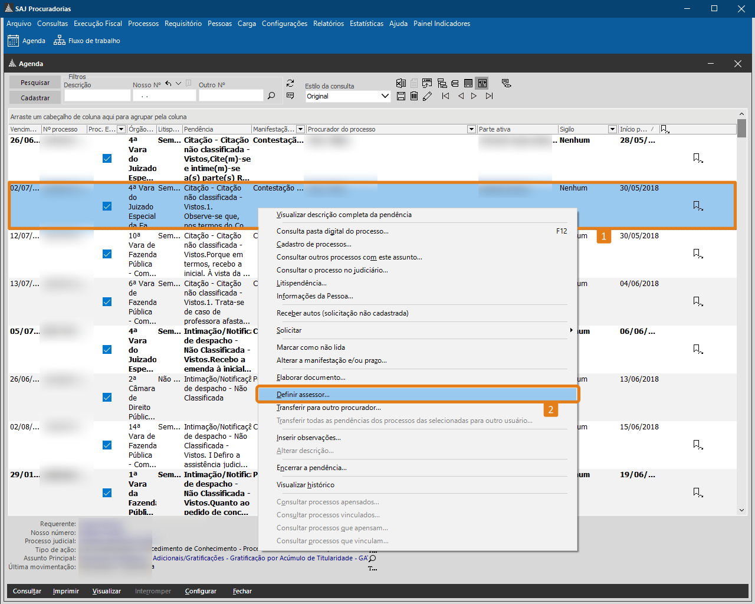Click the magnifier search icon after Outro Nº
This screenshot has height=604, width=755.
(x=271, y=96)
